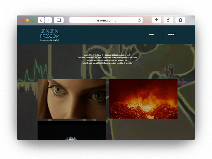212x159 pixels.
Task: Minimize the window using yellow button
Action: click(x=27, y=20)
